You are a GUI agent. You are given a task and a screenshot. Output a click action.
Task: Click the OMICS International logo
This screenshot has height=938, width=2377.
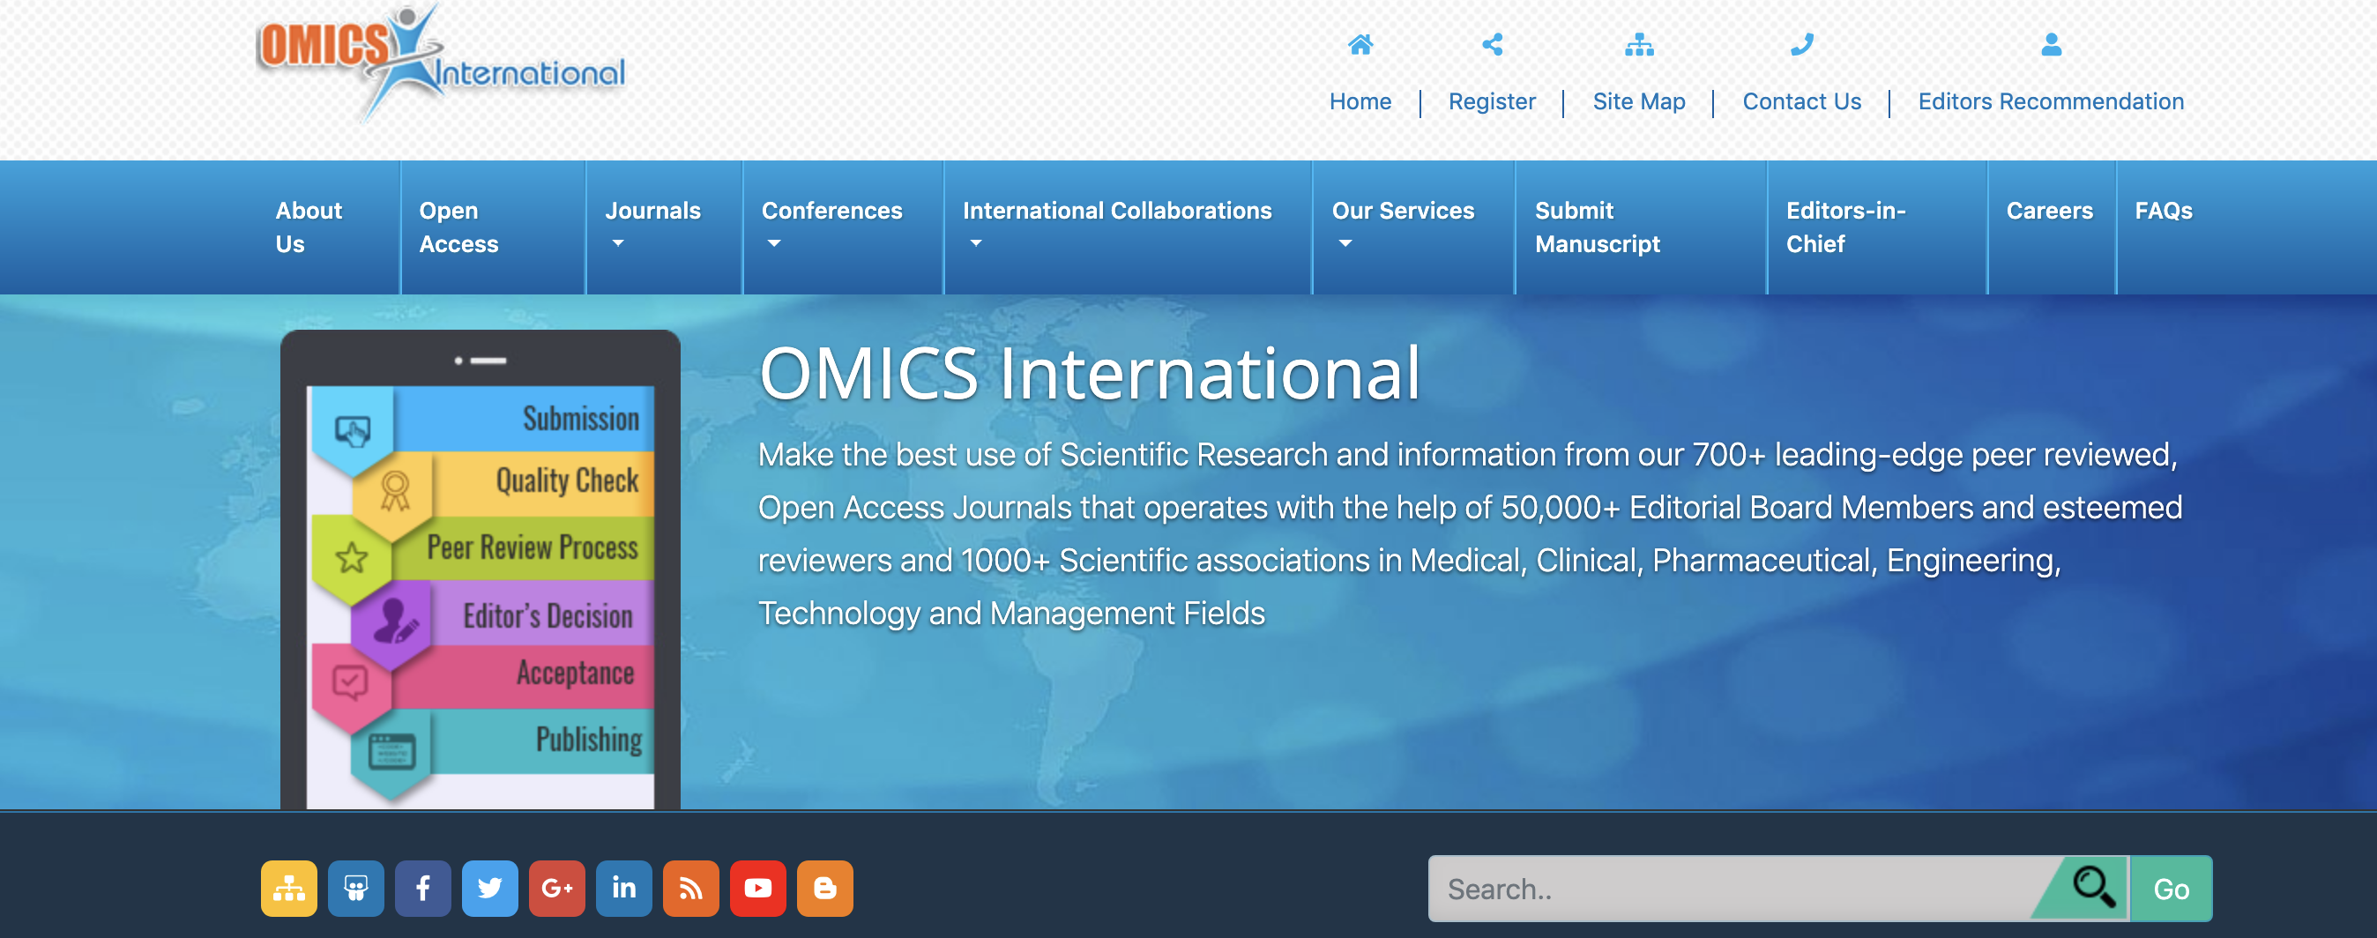(x=441, y=63)
